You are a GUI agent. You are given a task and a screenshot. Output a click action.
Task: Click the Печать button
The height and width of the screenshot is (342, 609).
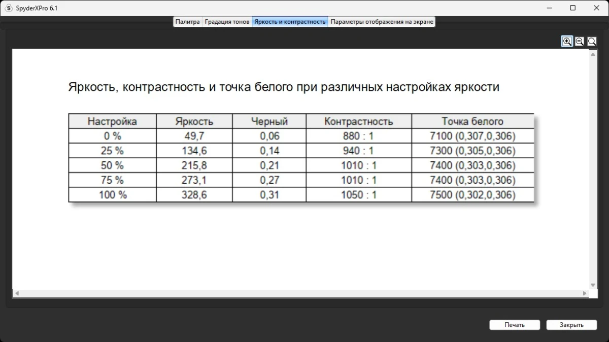pos(514,325)
